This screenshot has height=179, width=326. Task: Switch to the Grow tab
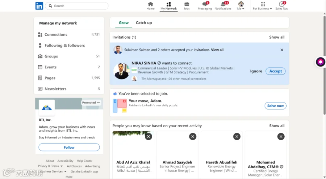point(124,23)
